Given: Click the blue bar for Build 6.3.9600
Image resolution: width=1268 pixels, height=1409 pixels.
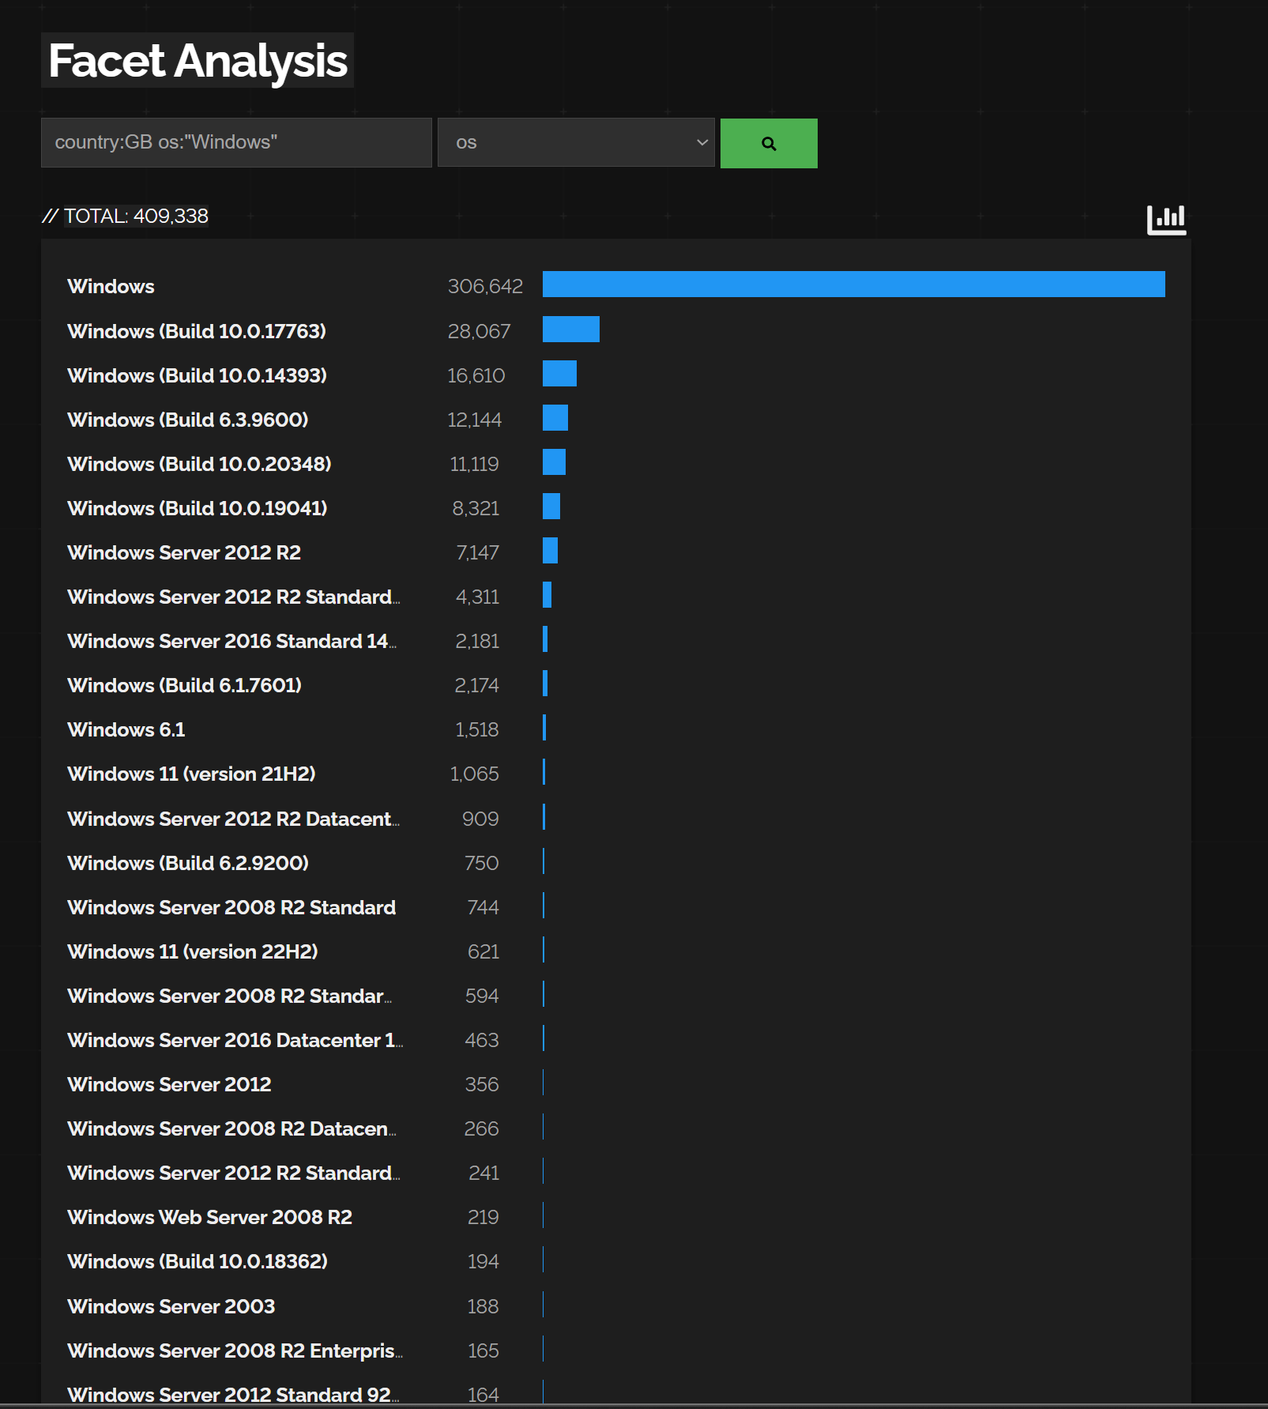Looking at the screenshot, I should 555,417.
